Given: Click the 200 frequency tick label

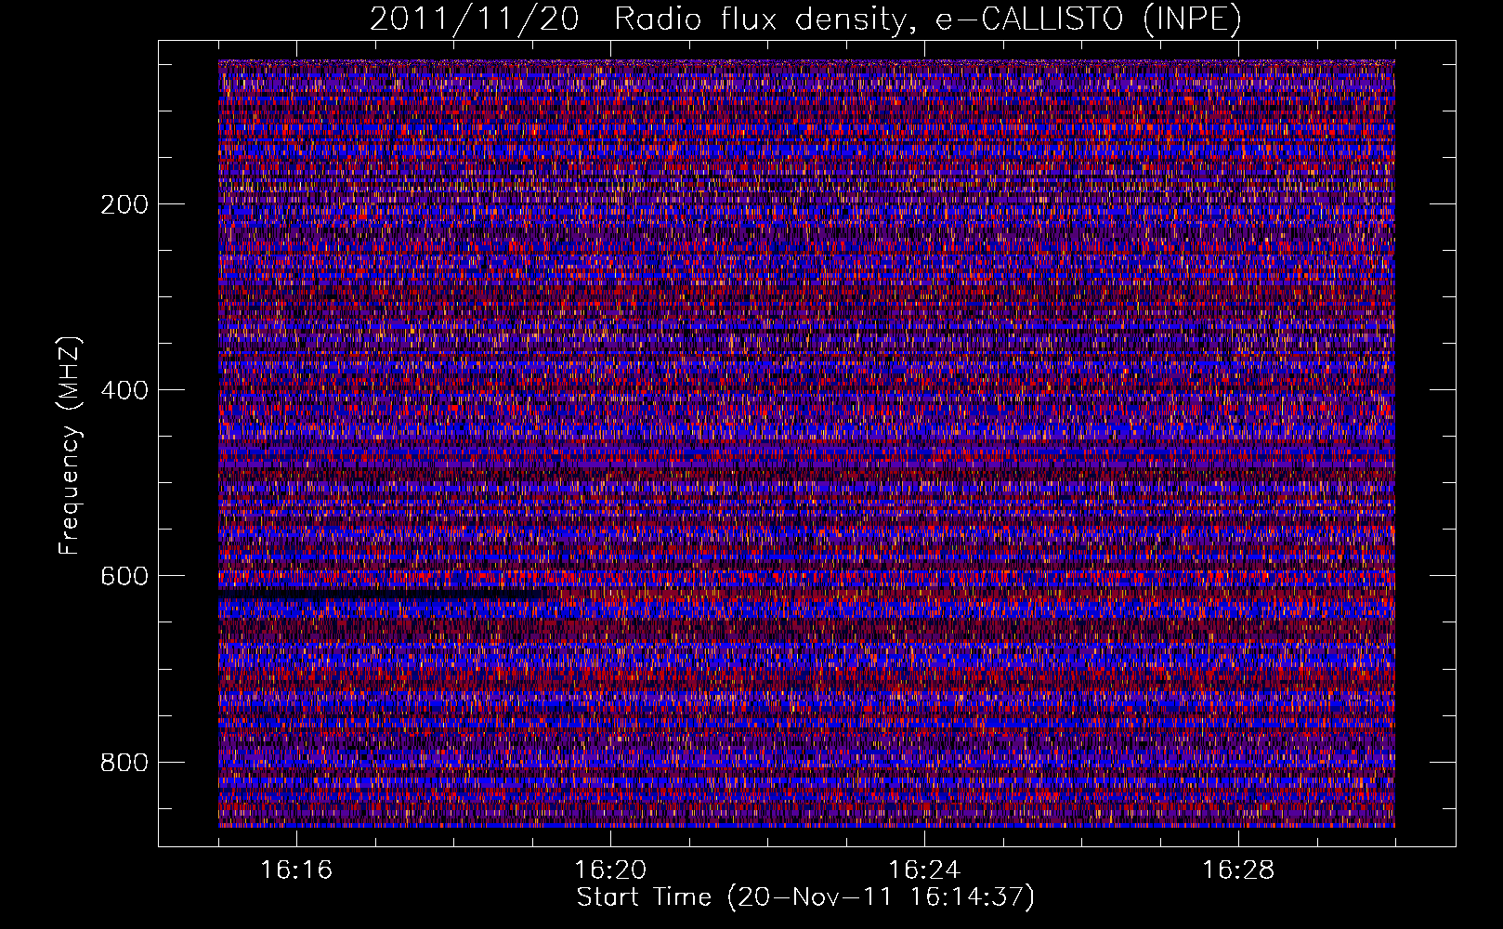Looking at the screenshot, I should click(x=124, y=204).
